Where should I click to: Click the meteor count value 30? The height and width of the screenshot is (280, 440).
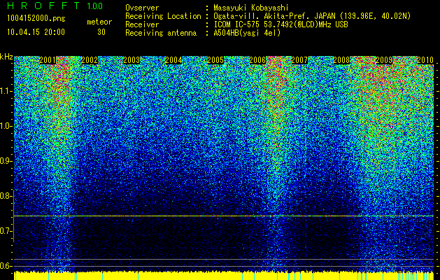(101, 32)
